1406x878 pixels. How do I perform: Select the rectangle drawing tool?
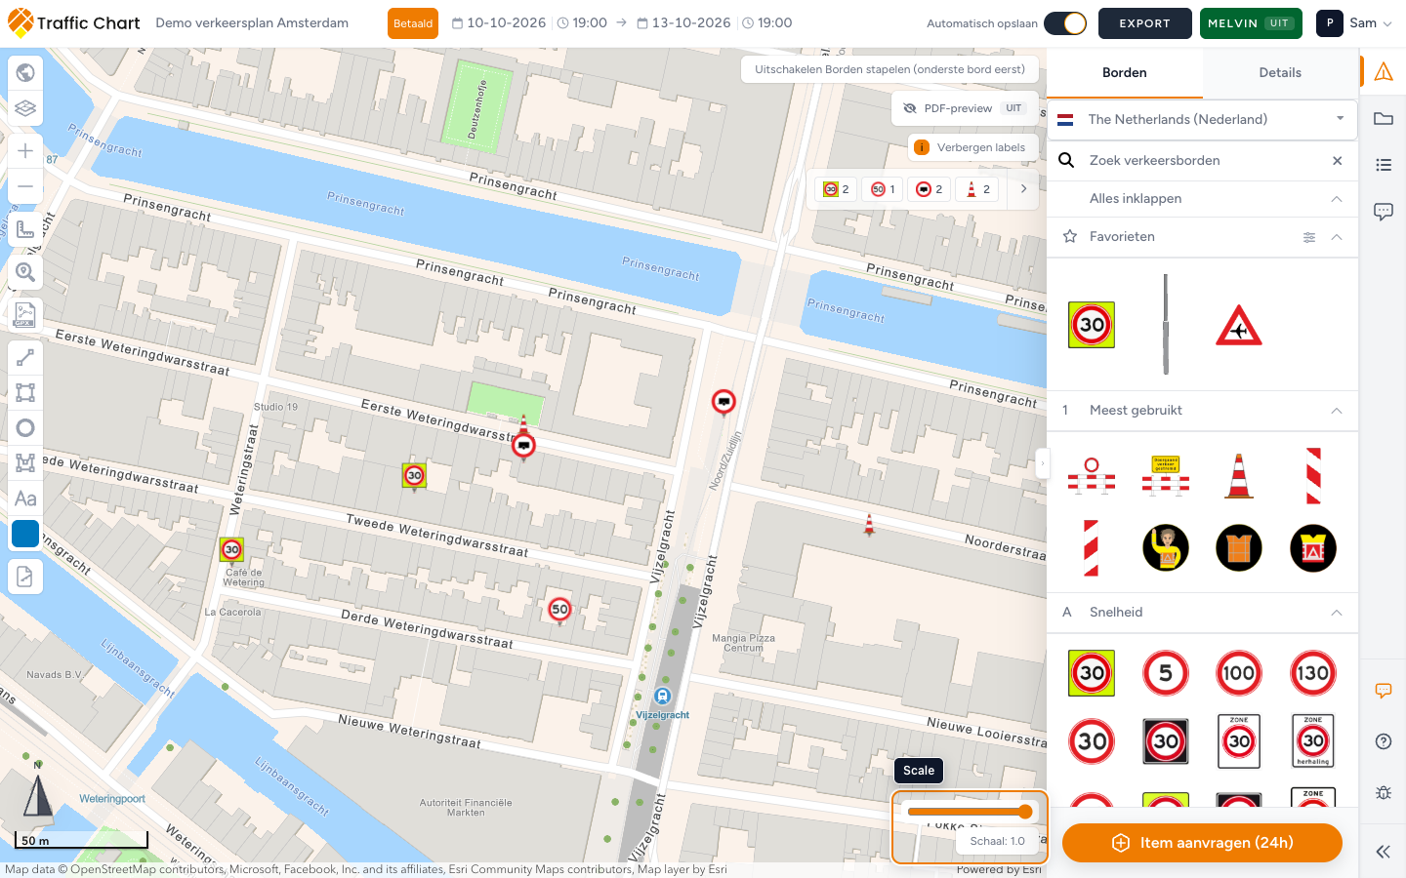pos(25,393)
